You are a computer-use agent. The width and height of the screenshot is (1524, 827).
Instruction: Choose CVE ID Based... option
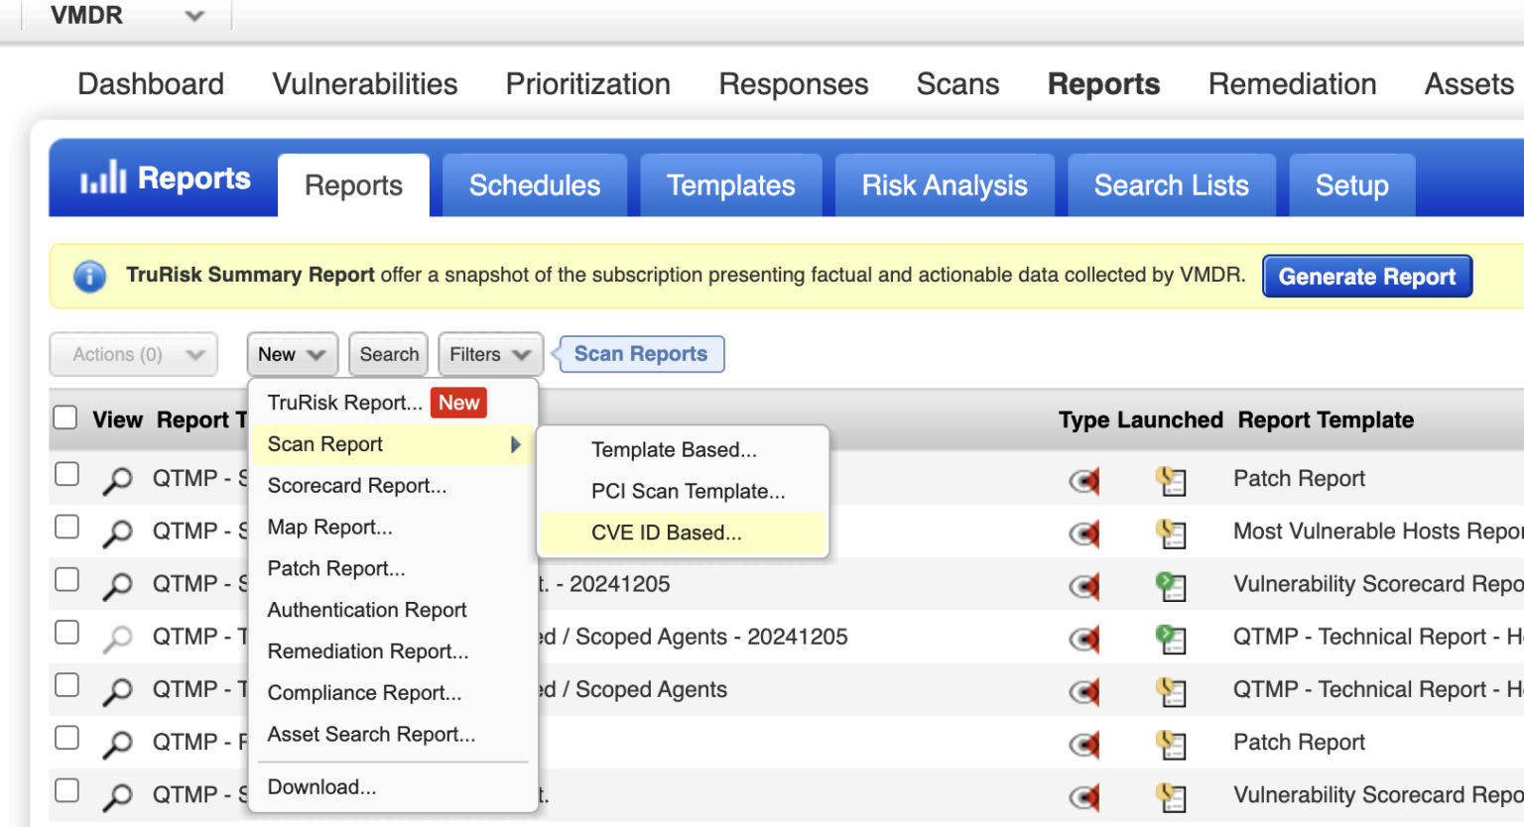(684, 532)
